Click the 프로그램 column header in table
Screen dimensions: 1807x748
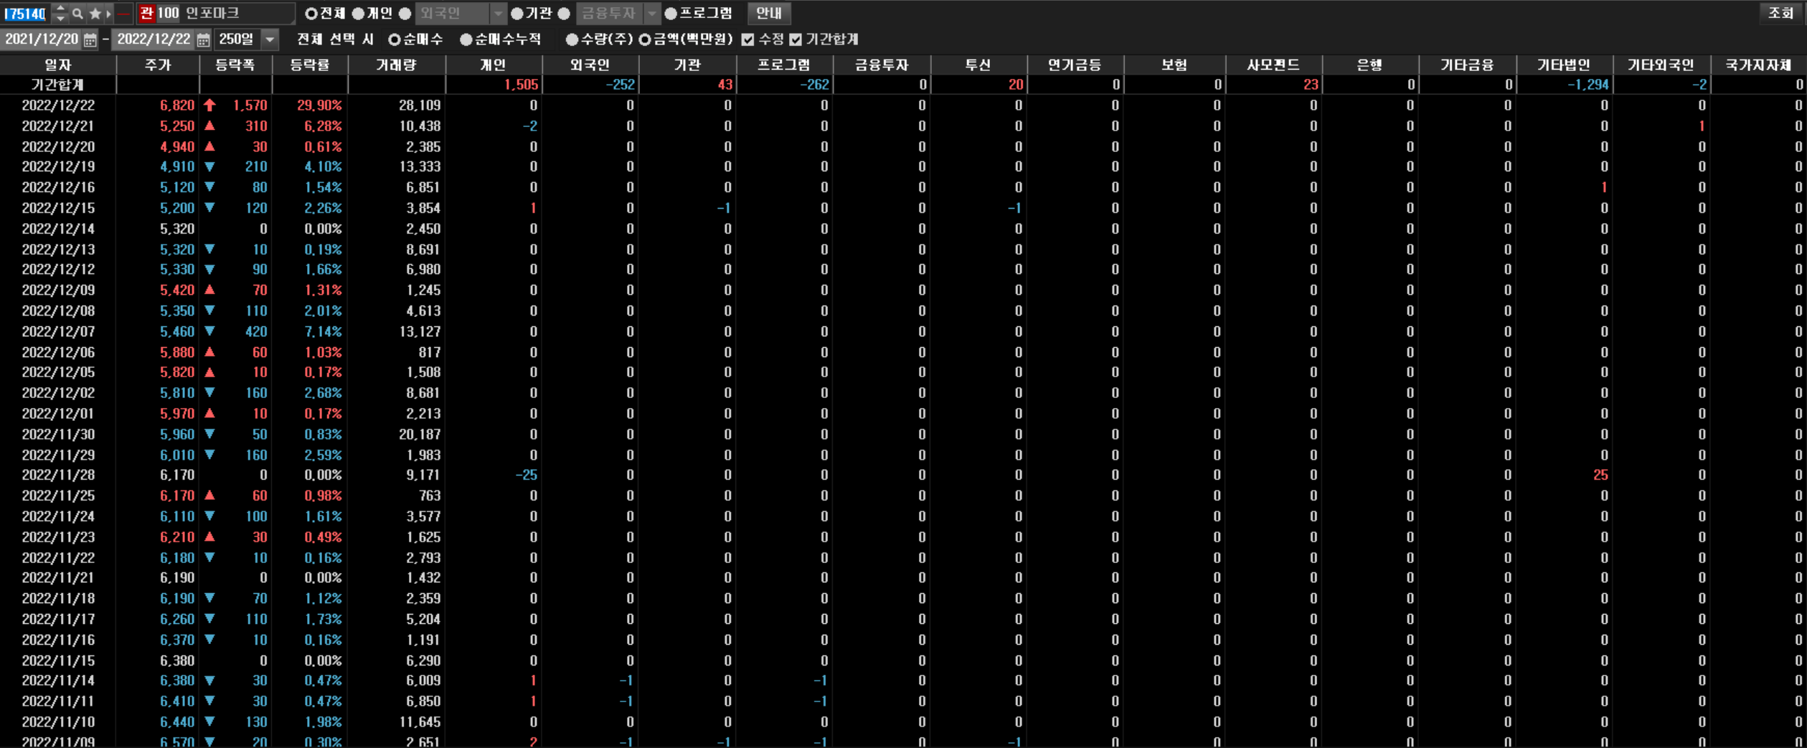pyautogui.click(x=784, y=65)
